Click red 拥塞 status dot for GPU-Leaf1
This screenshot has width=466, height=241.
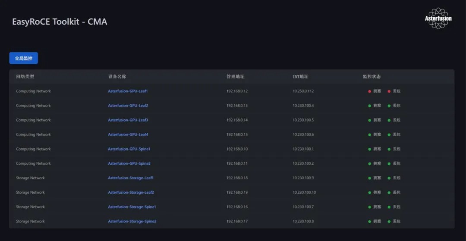point(370,91)
